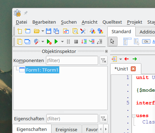Clear the Komponenten filter
Viewport: 155px width, 133px height.
pos(103,60)
